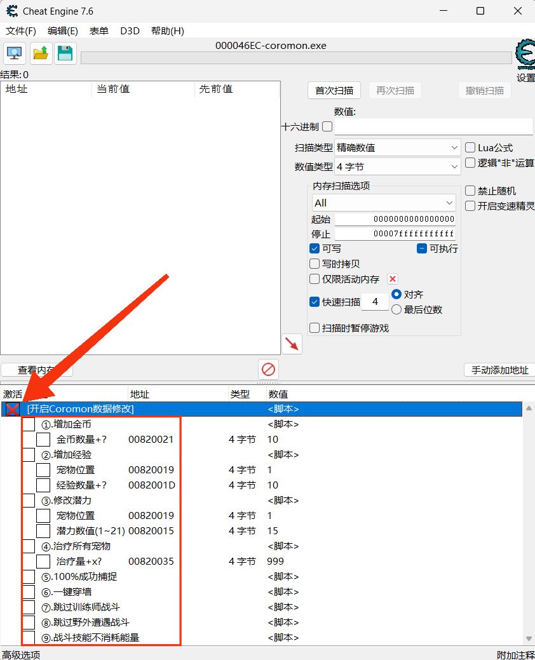This screenshot has width=535, height=660.
Task: Click the red circle clear list icon
Action: pyautogui.click(x=268, y=369)
